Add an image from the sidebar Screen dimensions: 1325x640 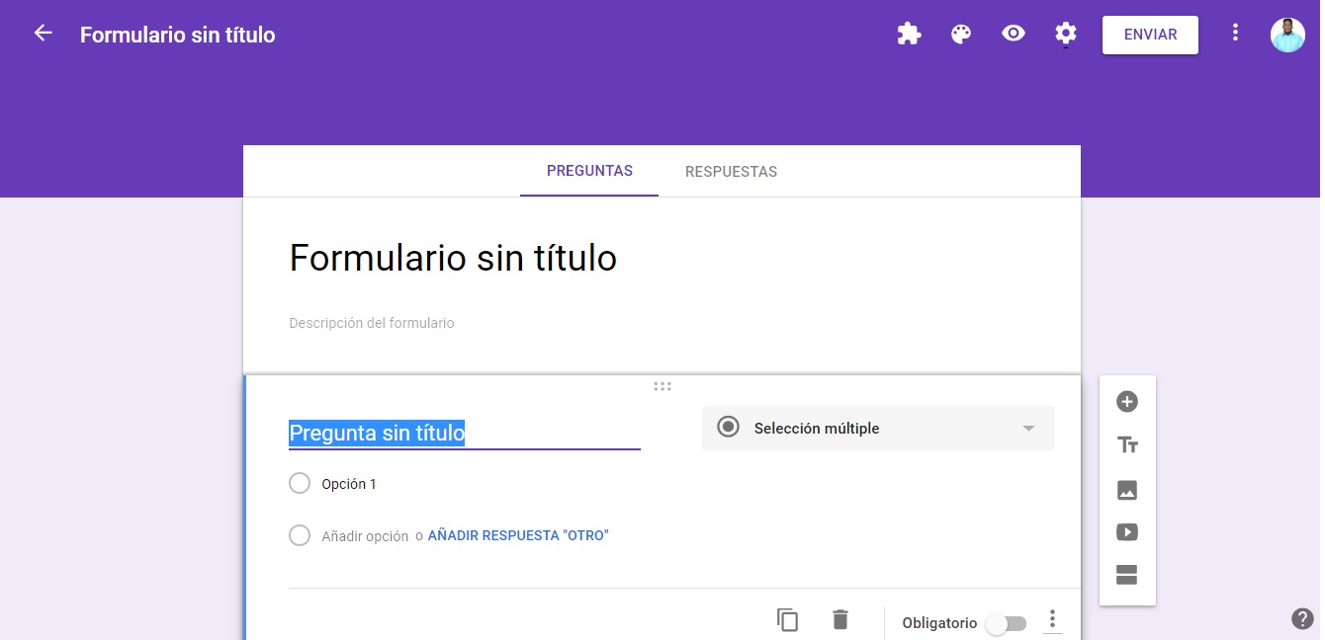pyautogui.click(x=1127, y=490)
